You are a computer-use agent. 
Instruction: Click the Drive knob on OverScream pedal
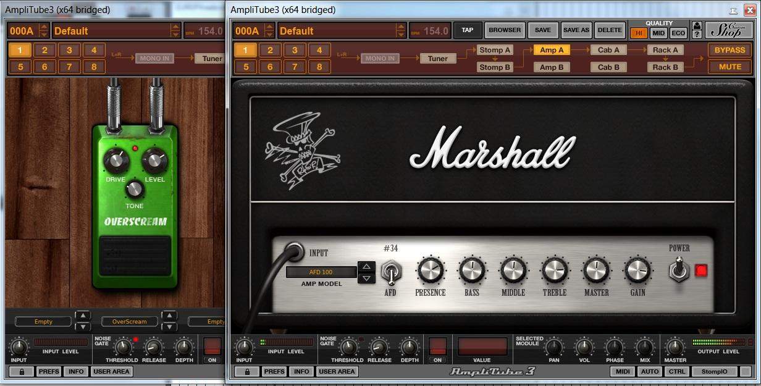pyautogui.click(x=116, y=161)
